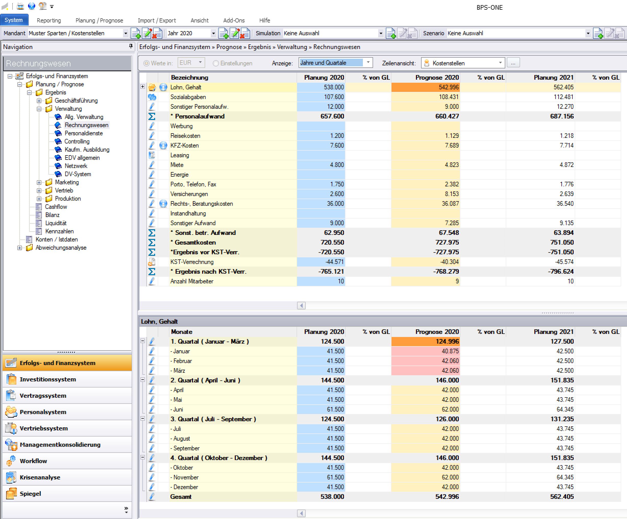Screen dimensions: 627x519
Task: Open the Szenario dropdown
Action: [588, 33]
